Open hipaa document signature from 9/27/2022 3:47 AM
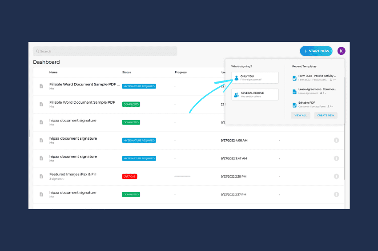This screenshot has width=378, height=251. point(73,156)
